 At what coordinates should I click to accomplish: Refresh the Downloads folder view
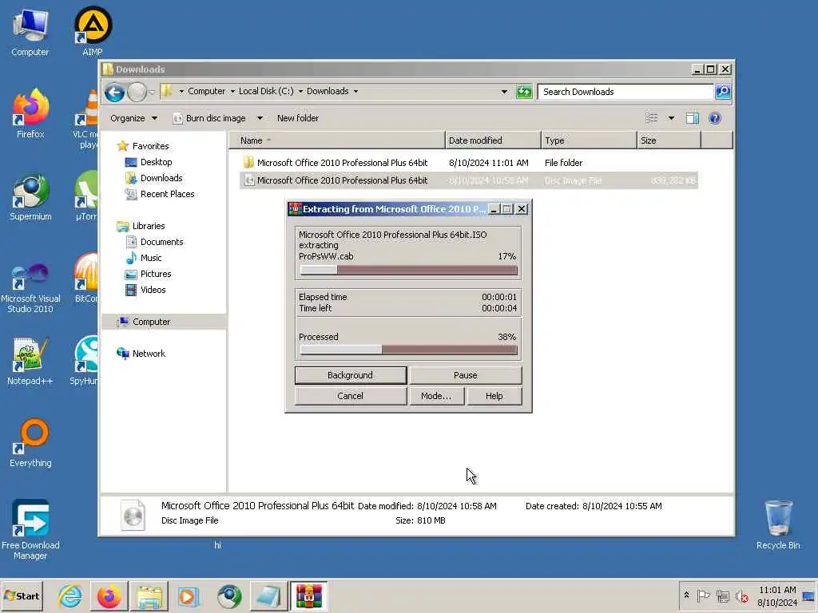524,92
